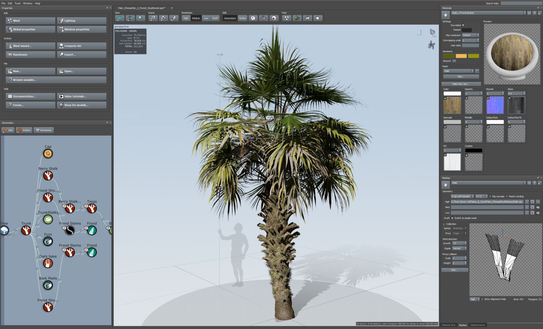Toggle the AO map checkbox
The image size is (543, 329).
[445, 155]
